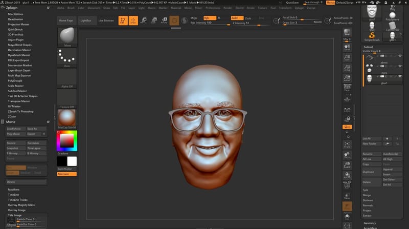Select the Move brush thumbnail

tap(66, 37)
